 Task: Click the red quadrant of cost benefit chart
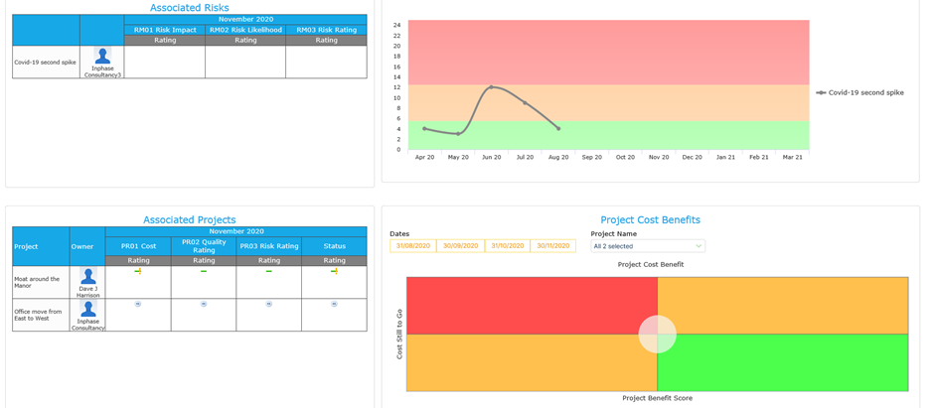pos(532,305)
